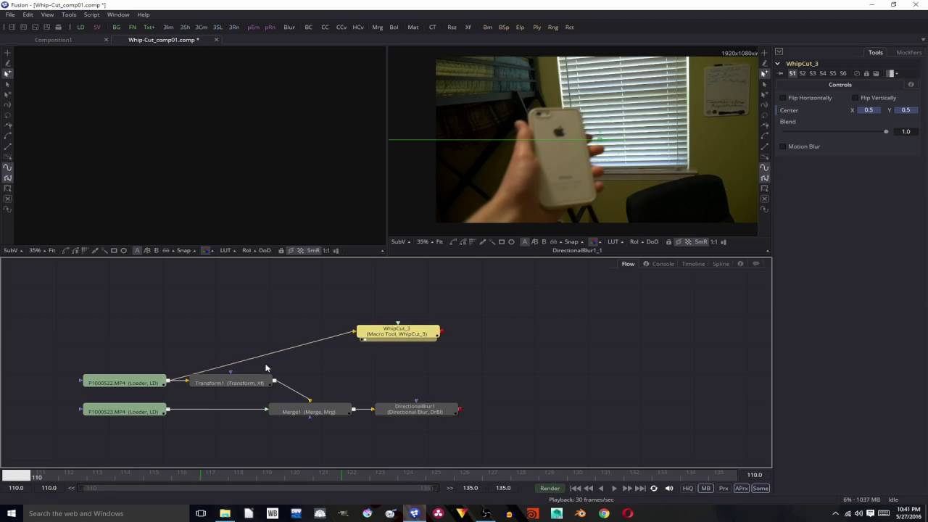Screen dimensions: 928x522
Task: Click the Blend slider handle
Action: [886, 132]
